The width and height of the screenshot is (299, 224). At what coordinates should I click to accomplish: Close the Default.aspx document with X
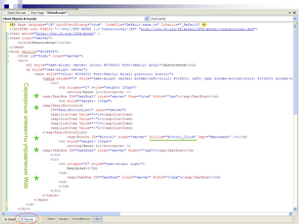[x=294, y=13]
